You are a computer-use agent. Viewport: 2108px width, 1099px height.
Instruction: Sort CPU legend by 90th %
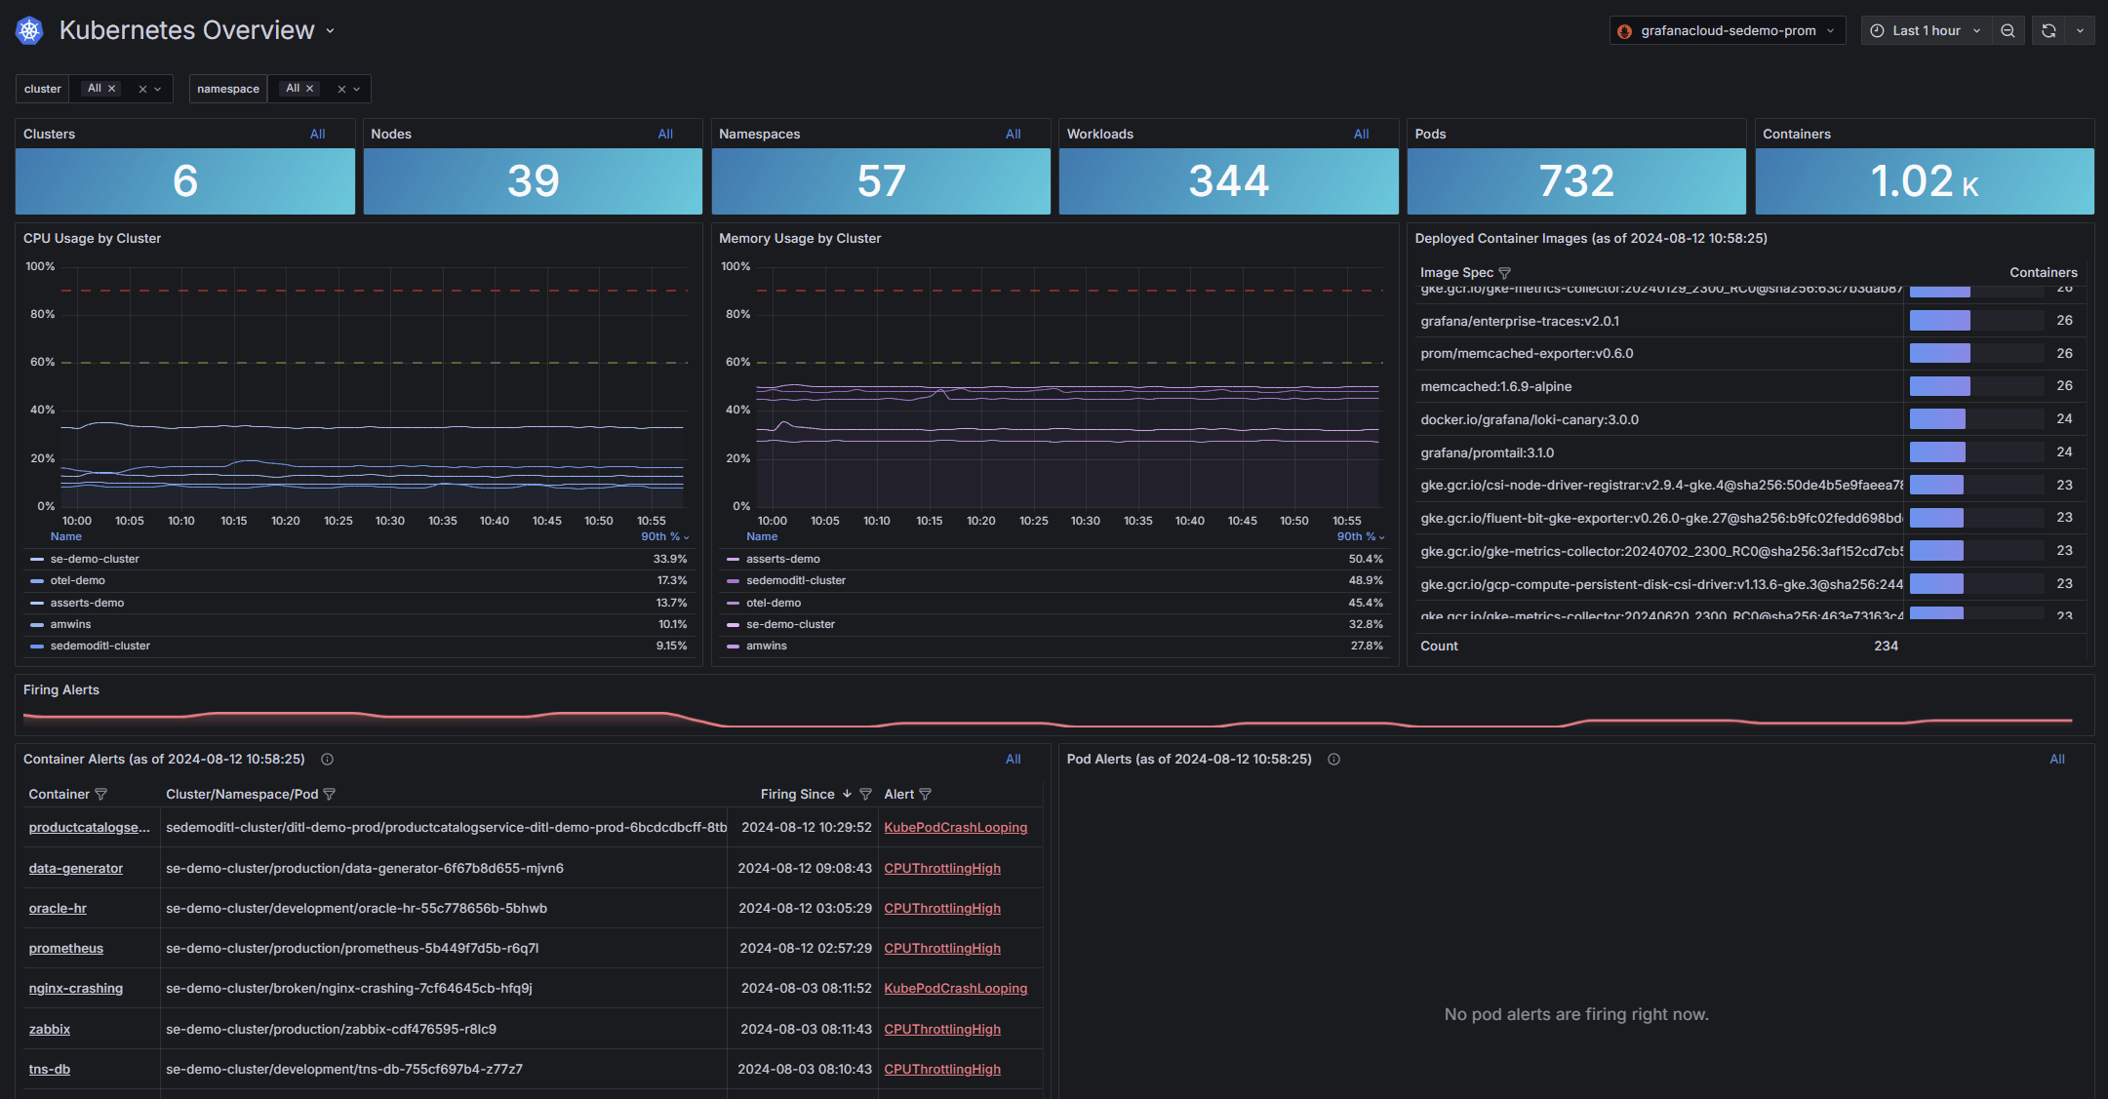pyautogui.click(x=663, y=537)
